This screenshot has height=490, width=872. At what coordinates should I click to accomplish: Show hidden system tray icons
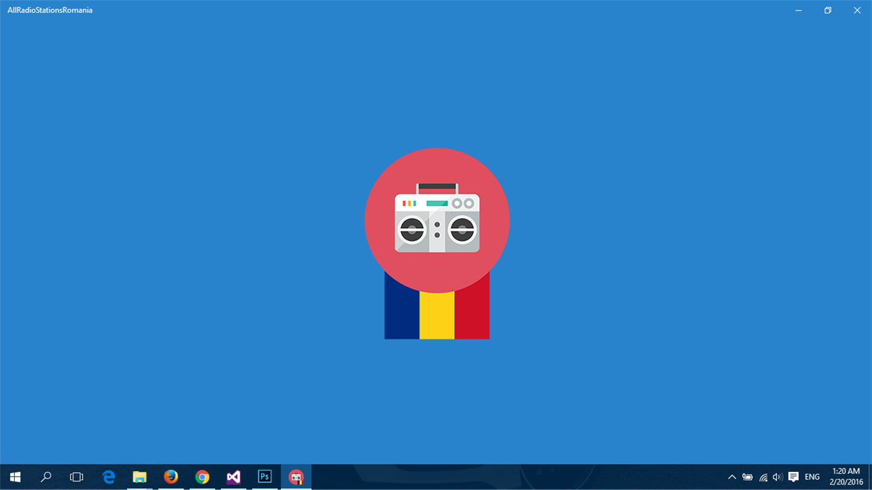pyautogui.click(x=732, y=477)
